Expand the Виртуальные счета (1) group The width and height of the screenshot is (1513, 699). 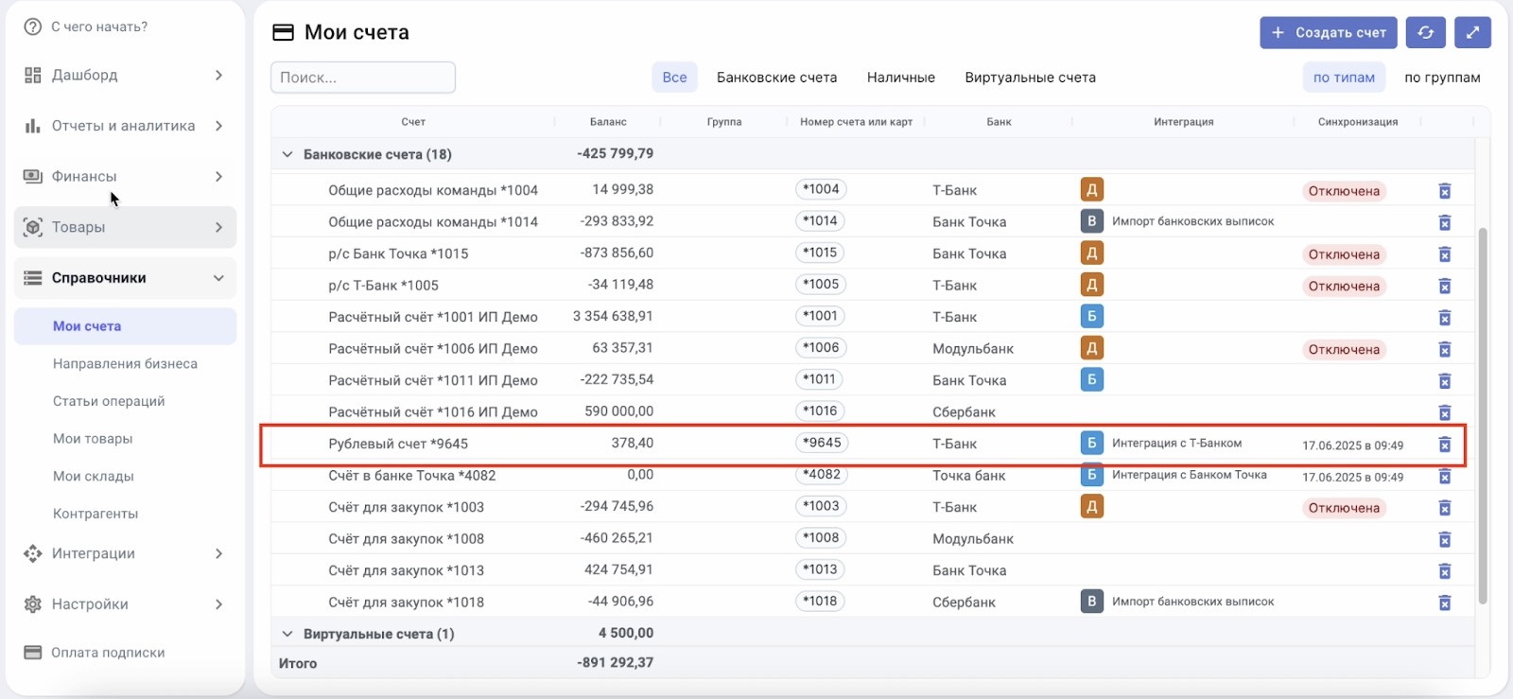287,634
